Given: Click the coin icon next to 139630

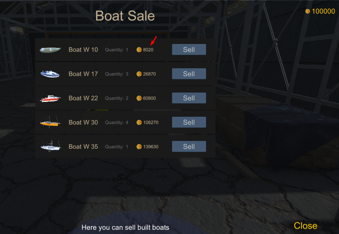Looking at the screenshot, I should tap(139, 147).
